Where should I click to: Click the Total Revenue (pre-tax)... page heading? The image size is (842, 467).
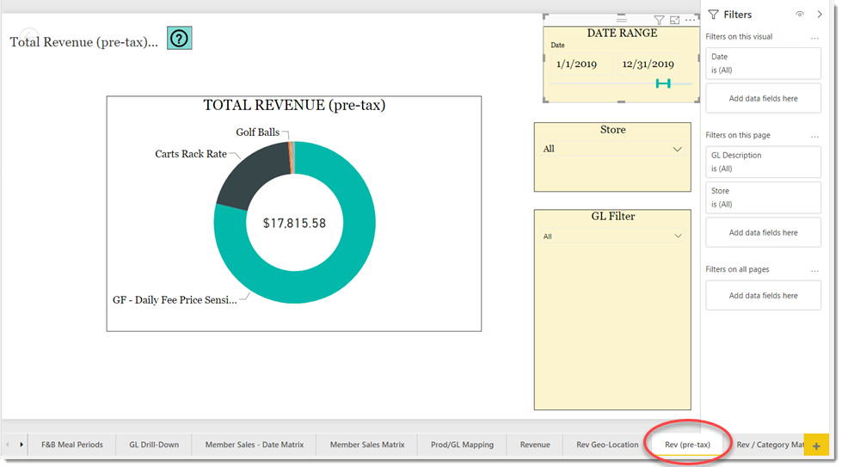tap(83, 42)
